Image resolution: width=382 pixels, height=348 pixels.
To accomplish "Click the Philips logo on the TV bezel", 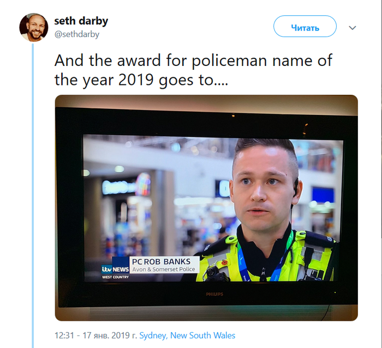I will pyautogui.click(x=214, y=294).
